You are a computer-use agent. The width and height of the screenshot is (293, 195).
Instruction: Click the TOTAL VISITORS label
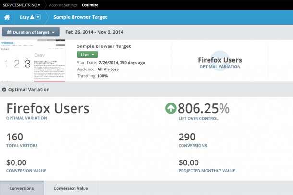coord(22,146)
